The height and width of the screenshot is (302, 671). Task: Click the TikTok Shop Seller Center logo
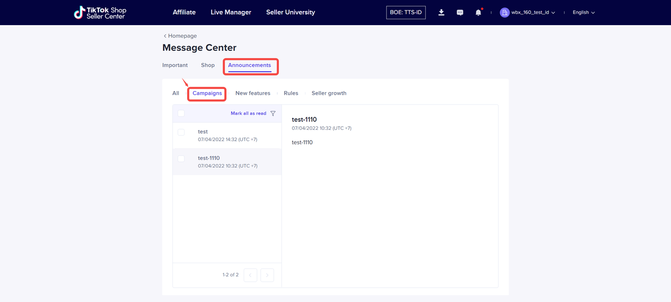(100, 13)
